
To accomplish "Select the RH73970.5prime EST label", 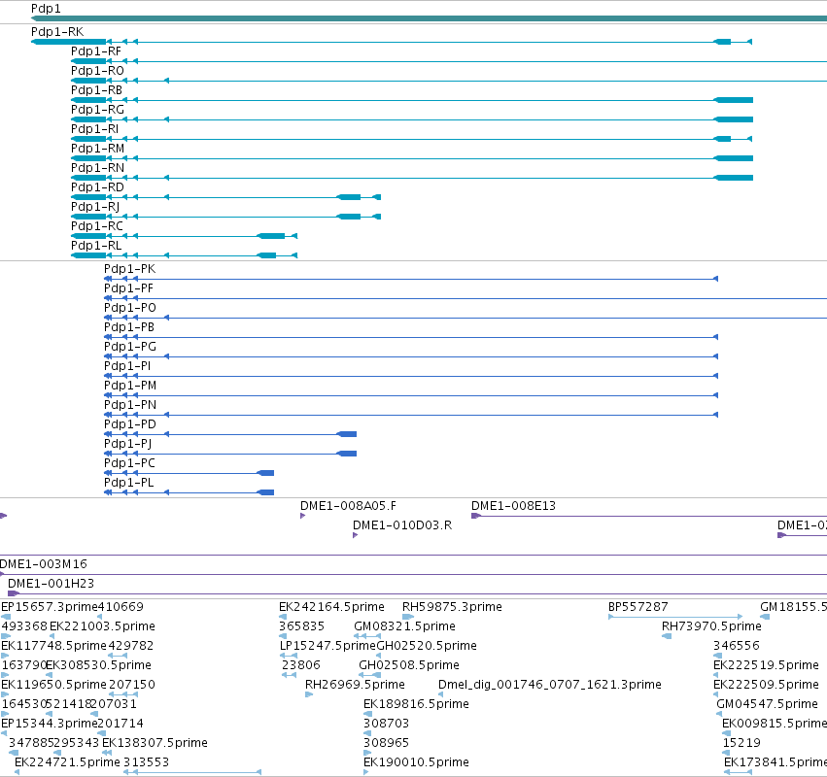I will (711, 626).
